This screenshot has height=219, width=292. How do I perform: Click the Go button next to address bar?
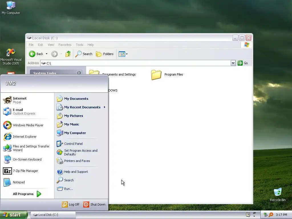coord(243,63)
